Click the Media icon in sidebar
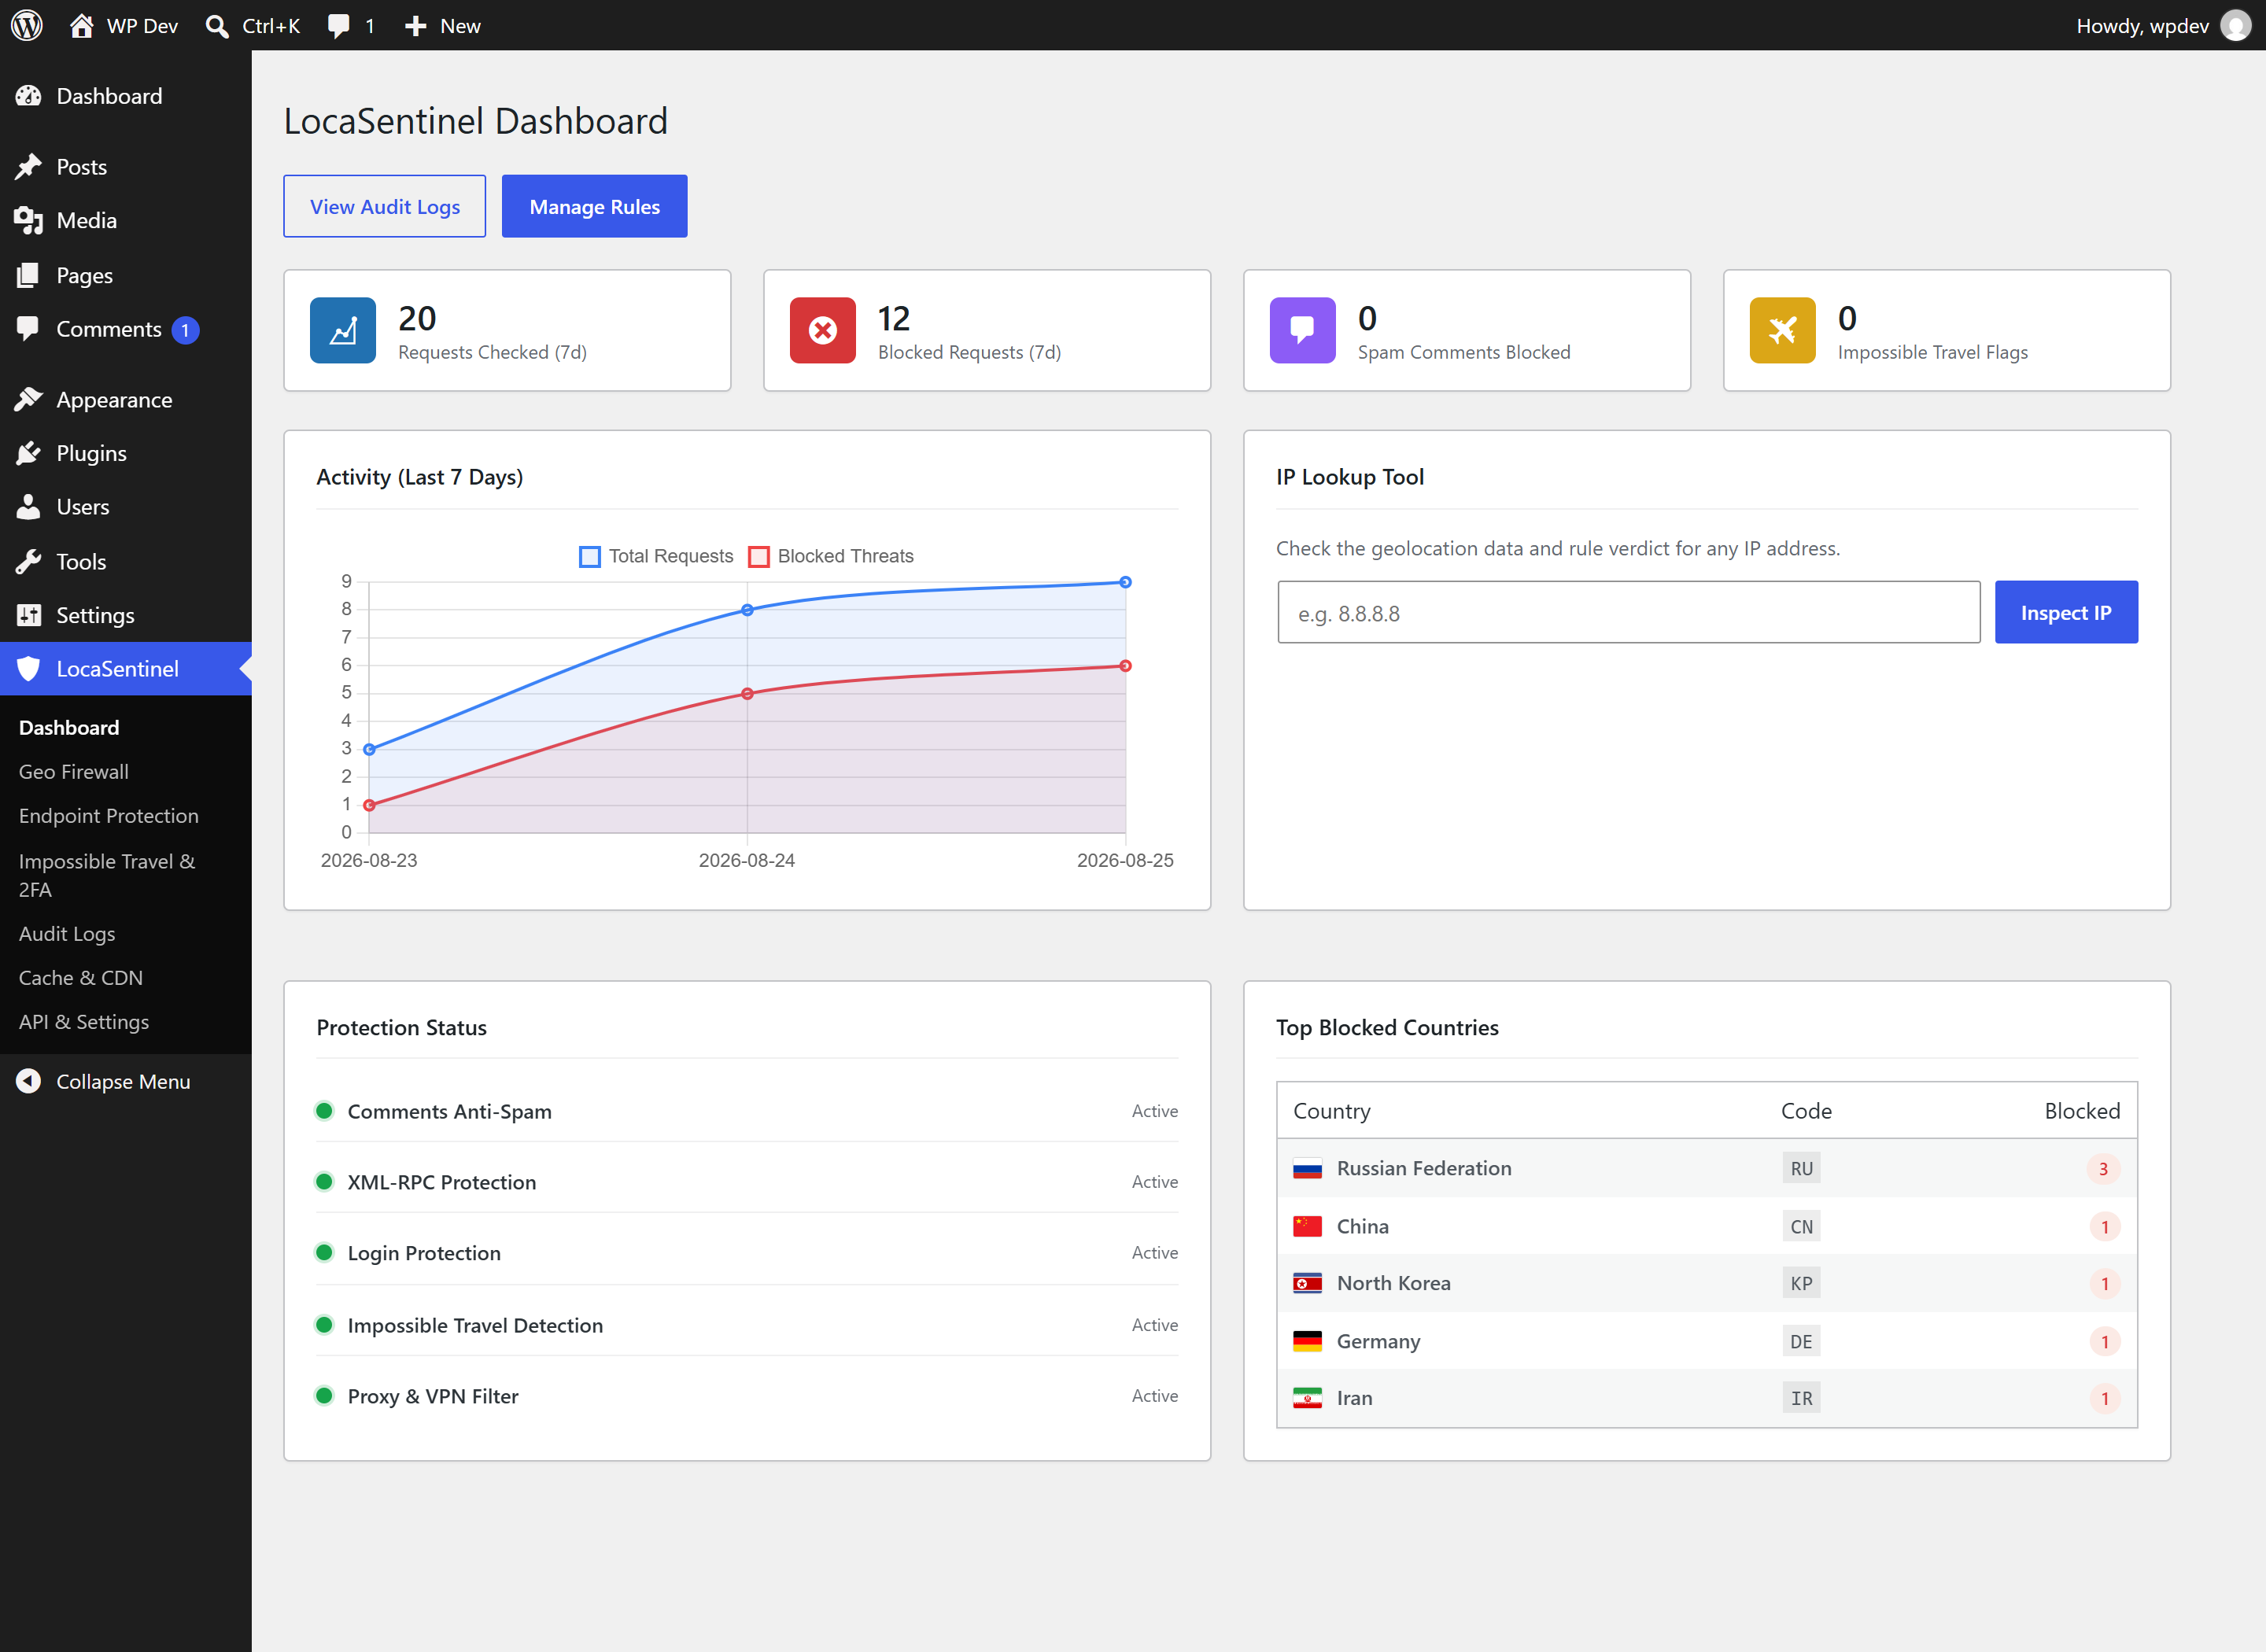Screen dimensions: 2266x1652 pos(28,220)
